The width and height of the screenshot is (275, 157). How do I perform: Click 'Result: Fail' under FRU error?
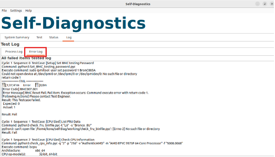click(x=9, y=133)
